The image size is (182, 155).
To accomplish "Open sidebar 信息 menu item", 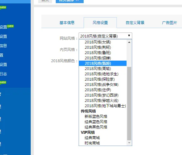I will pyautogui.click(x=3, y=46).
